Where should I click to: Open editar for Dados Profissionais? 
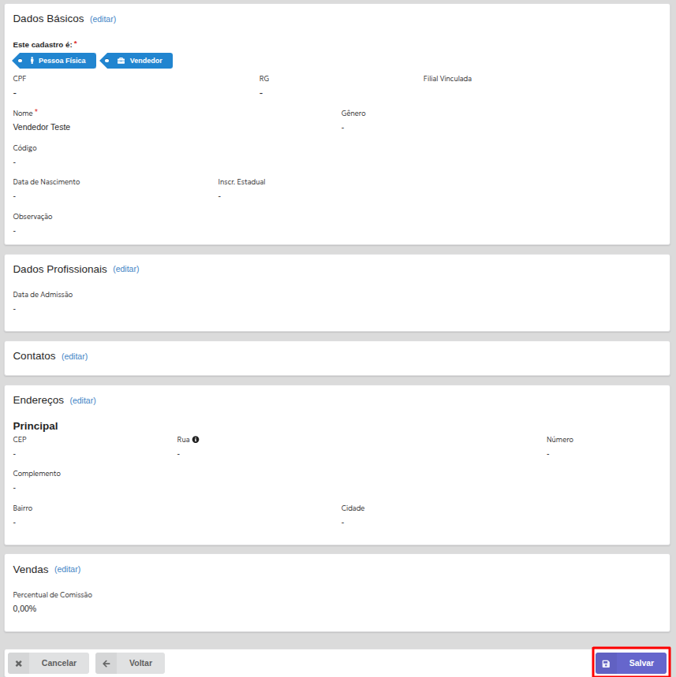[x=126, y=270]
